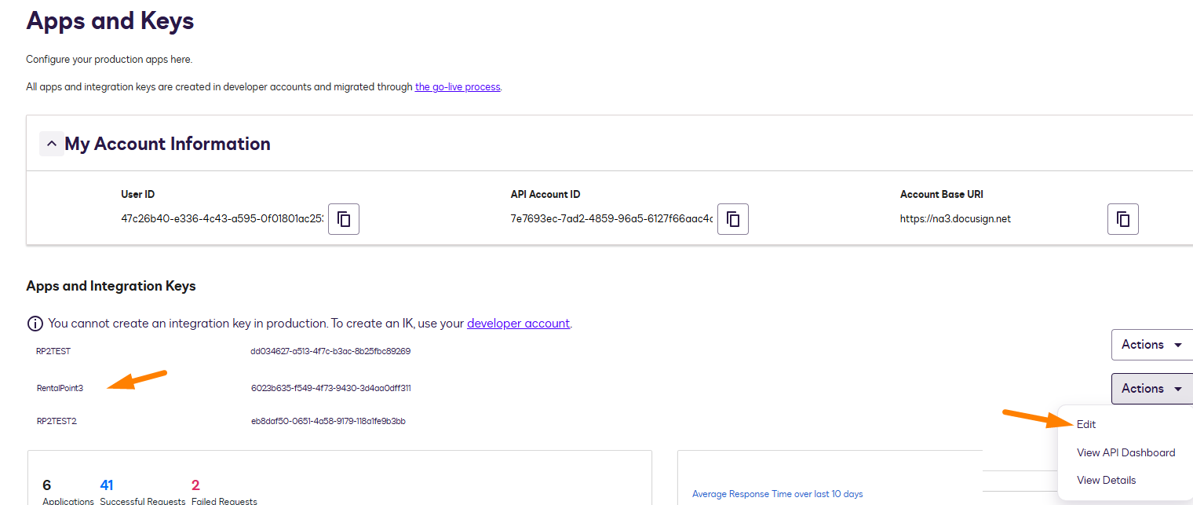The width and height of the screenshot is (1193, 505).
Task: Copy the User ID value
Action: point(344,219)
